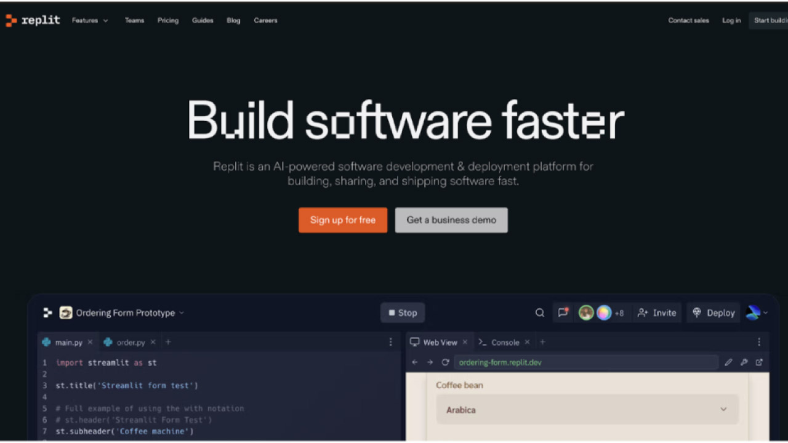Click the ordering-form.replit.dev URL field

[586, 362]
